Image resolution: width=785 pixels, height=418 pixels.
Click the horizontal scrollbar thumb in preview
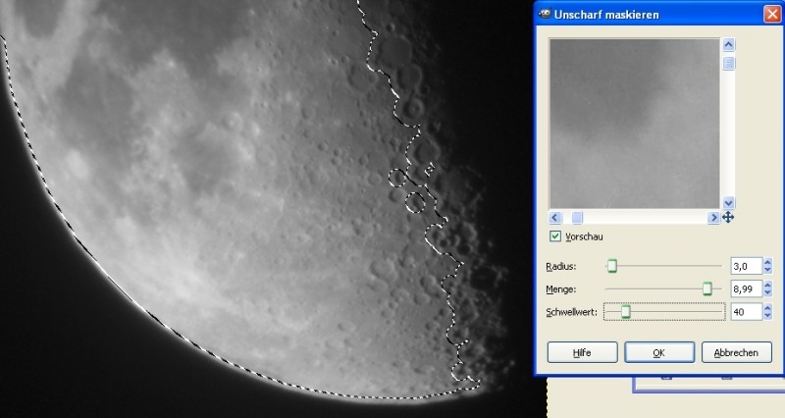click(x=577, y=217)
